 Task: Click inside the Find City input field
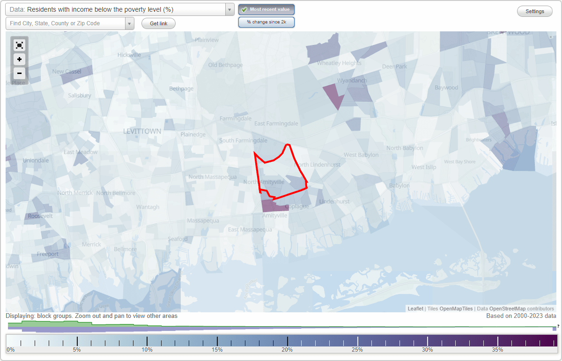[x=66, y=23]
